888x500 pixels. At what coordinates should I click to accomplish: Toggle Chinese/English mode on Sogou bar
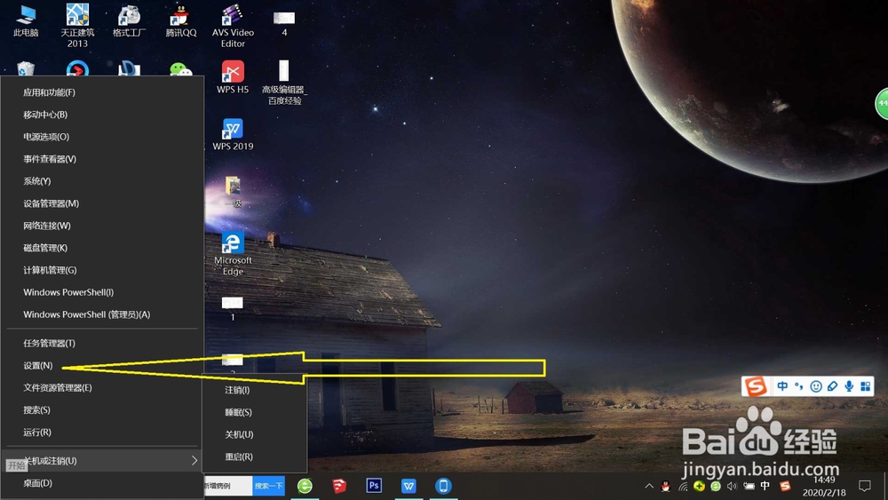782,386
